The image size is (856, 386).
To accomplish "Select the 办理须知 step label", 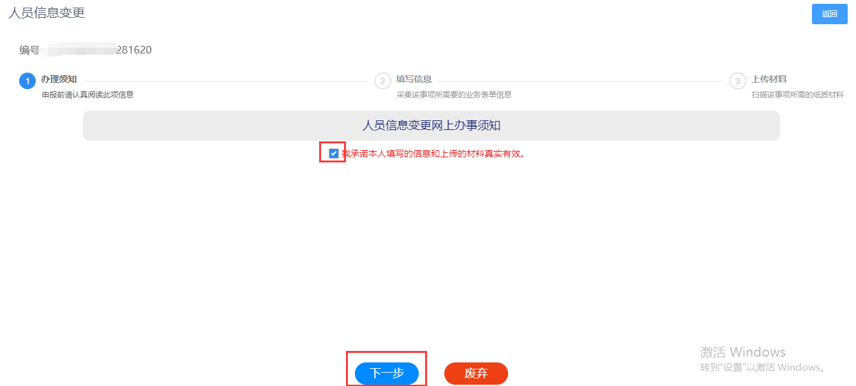I will tap(59, 80).
